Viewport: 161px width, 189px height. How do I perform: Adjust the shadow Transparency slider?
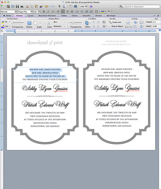[x=76, y=23]
